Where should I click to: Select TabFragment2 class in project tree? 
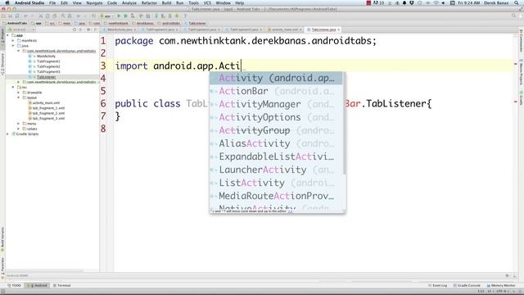pyautogui.click(x=48, y=66)
